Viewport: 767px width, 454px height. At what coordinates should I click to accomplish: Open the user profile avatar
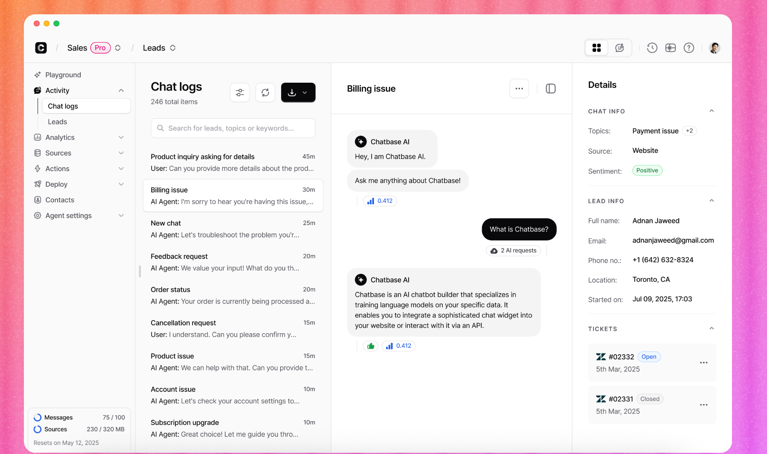(714, 48)
